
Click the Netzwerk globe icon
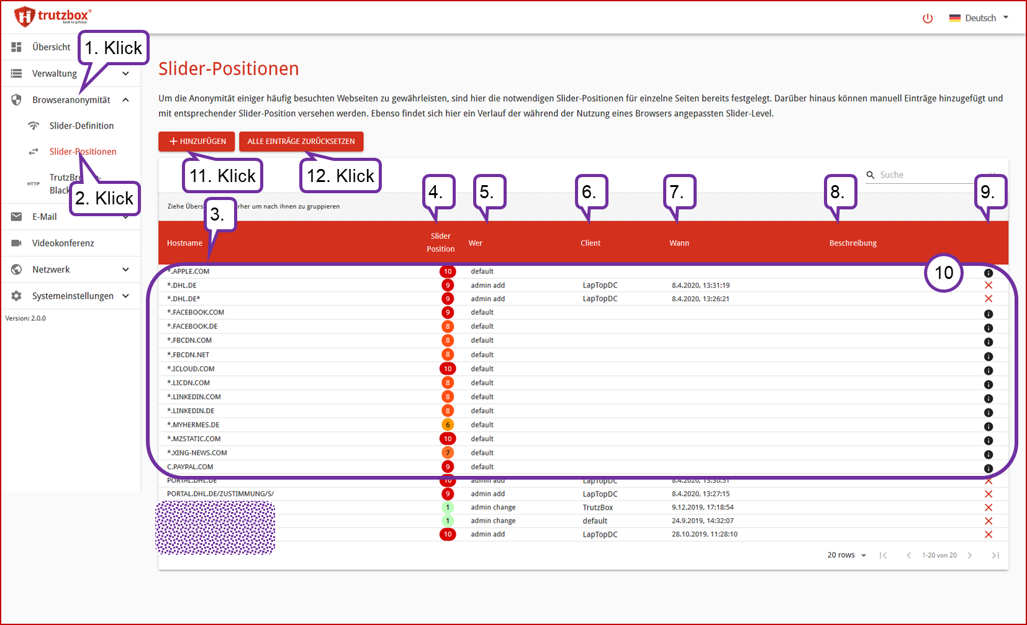point(17,270)
